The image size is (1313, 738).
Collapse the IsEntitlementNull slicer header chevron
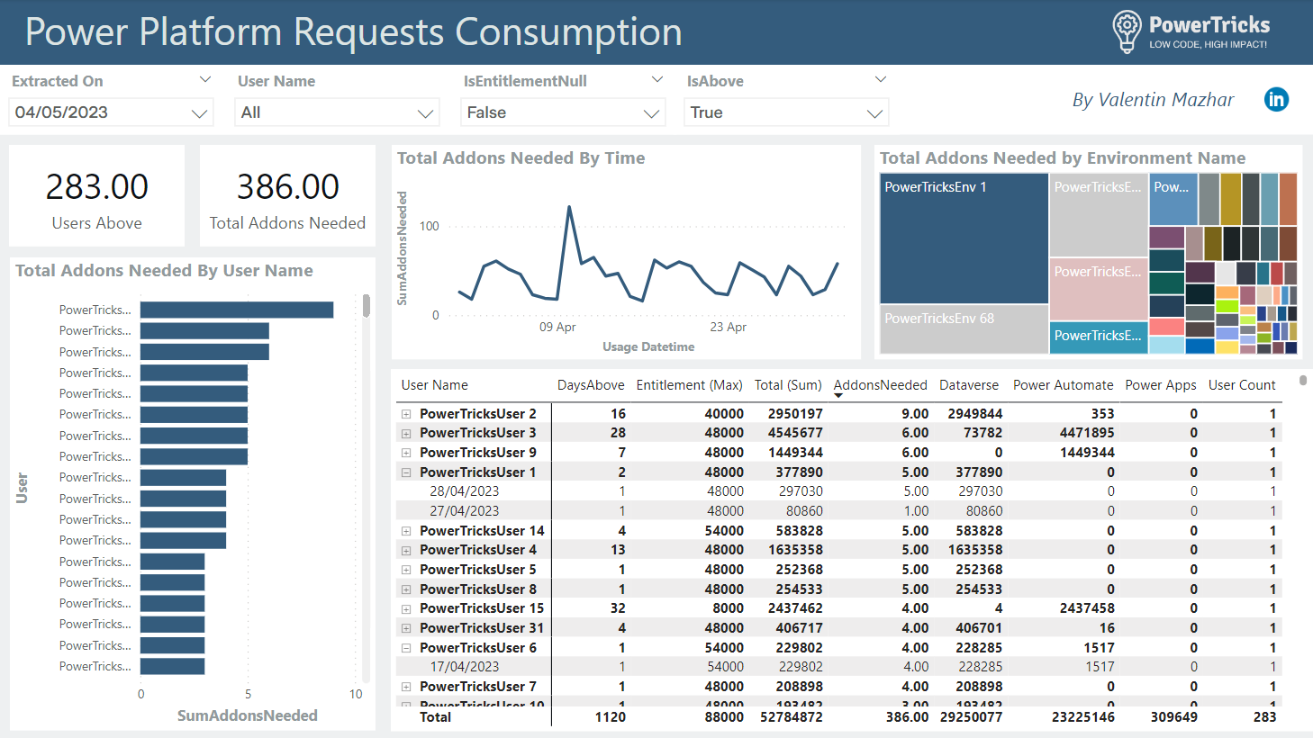(x=657, y=80)
